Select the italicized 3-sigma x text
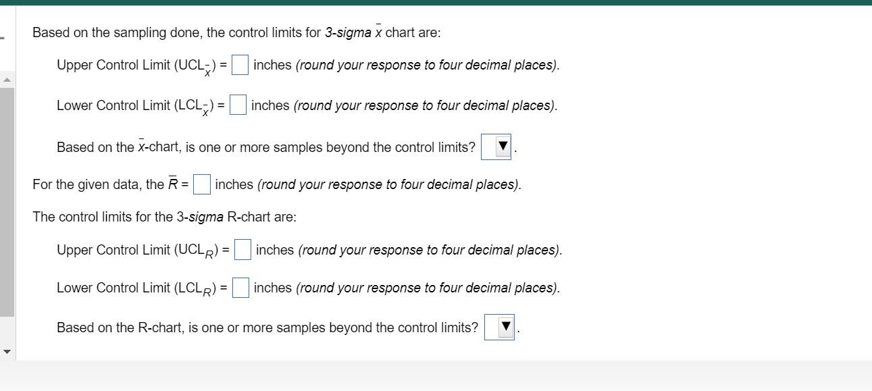The height and width of the screenshot is (391, 872). coord(353,32)
